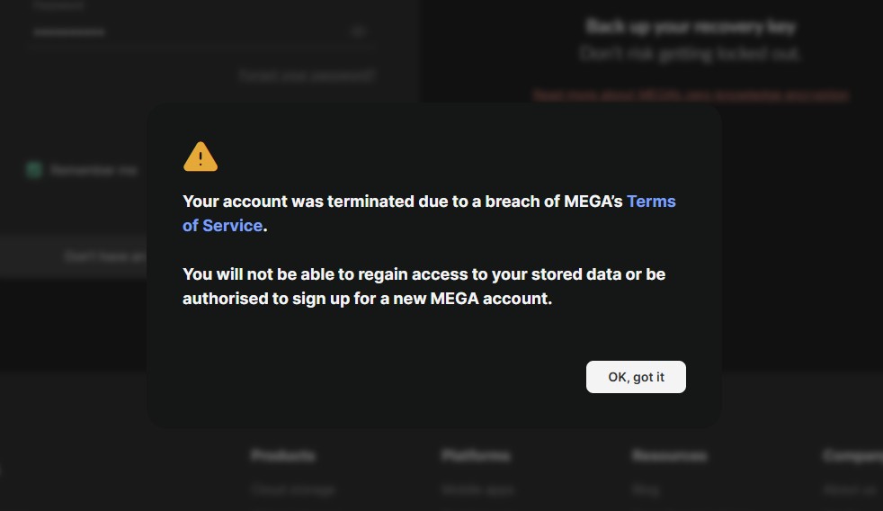The height and width of the screenshot is (511, 883).
Task: Click the orange warning triangle icon
Action: [x=201, y=157]
